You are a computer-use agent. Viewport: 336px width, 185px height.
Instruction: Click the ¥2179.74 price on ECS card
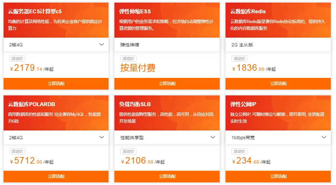32,68
